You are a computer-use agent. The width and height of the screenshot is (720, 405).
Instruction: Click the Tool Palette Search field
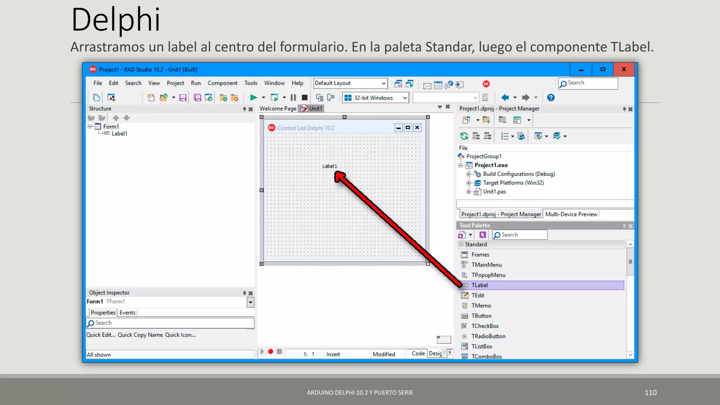point(520,234)
